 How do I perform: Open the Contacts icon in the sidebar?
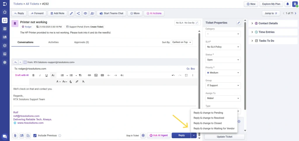click(x=5, y=29)
